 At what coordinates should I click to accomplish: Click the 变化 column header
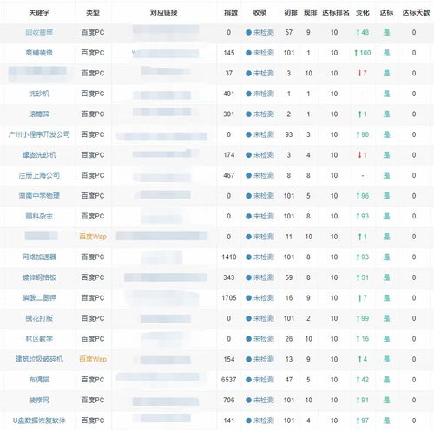point(363,13)
